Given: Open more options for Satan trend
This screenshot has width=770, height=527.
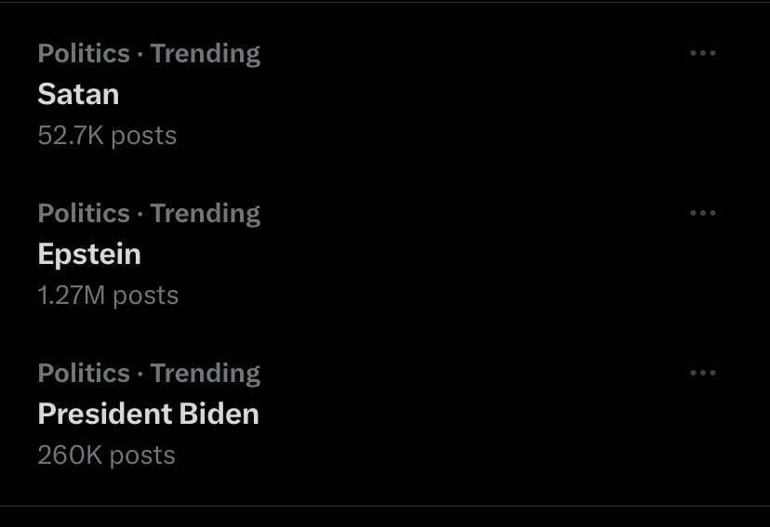Looking at the screenshot, I should click(x=702, y=53).
